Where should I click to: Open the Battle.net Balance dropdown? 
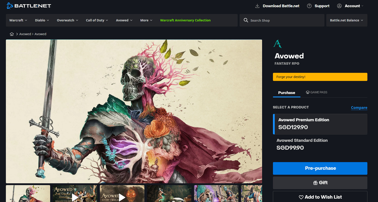coord(346,20)
